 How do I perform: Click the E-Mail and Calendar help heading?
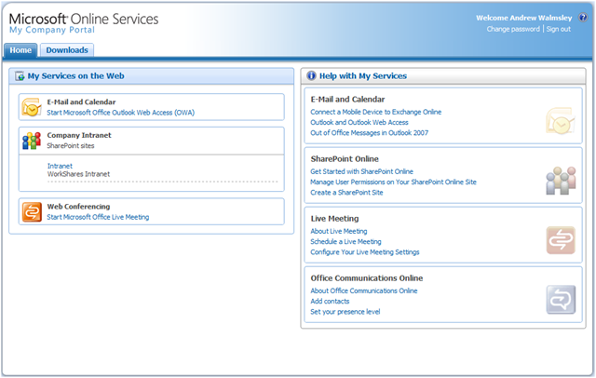(347, 100)
